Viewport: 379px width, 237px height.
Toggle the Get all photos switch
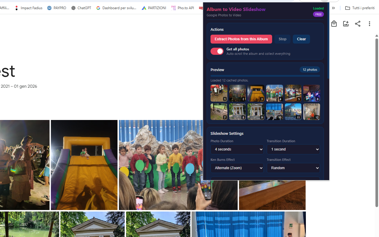click(217, 51)
